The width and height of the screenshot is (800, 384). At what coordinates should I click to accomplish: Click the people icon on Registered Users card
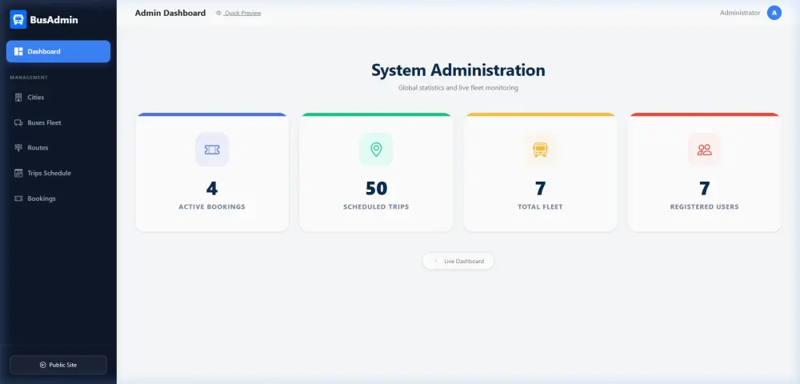(705, 150)
